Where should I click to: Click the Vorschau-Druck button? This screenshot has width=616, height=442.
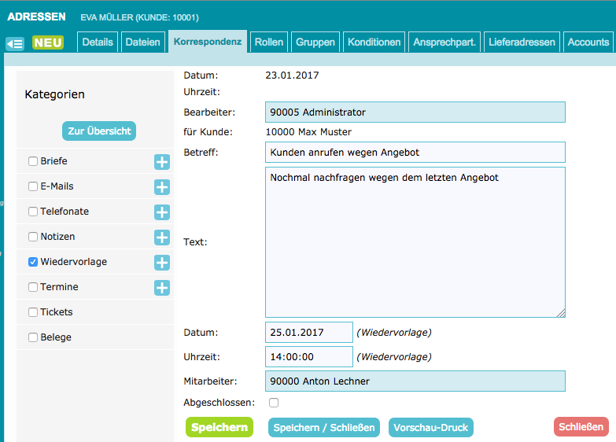pyautogui.click(x=431, y=428)
